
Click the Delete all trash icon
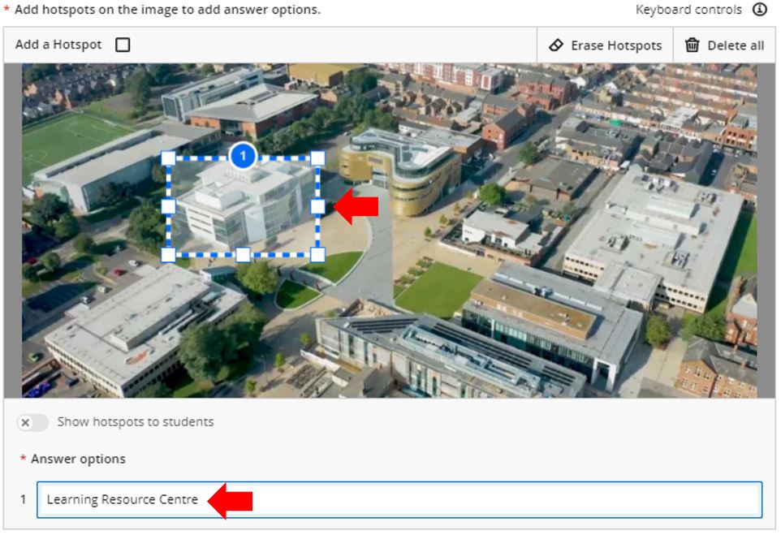pos(692,45)
